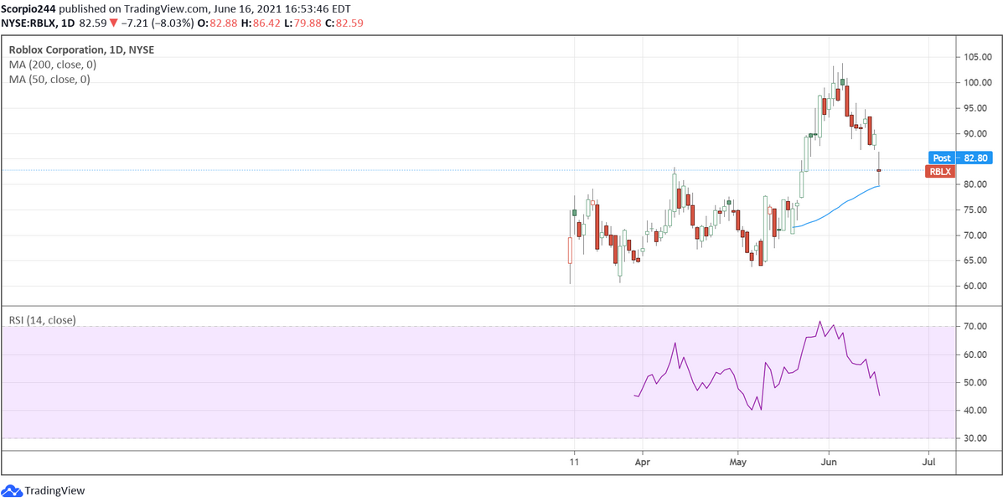Click the end of the blue 50-day MA line
This screenshot has width=1003, height=502.
[879, 185]
